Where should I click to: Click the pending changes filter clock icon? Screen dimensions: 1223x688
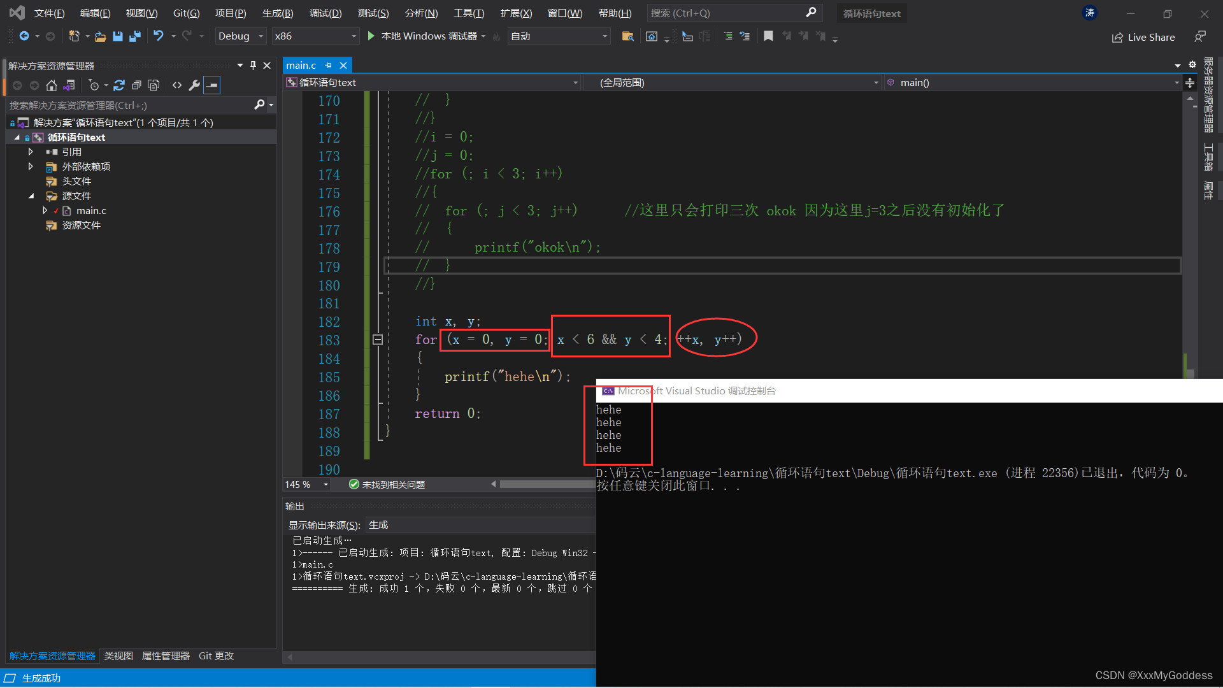click(94, 85)
